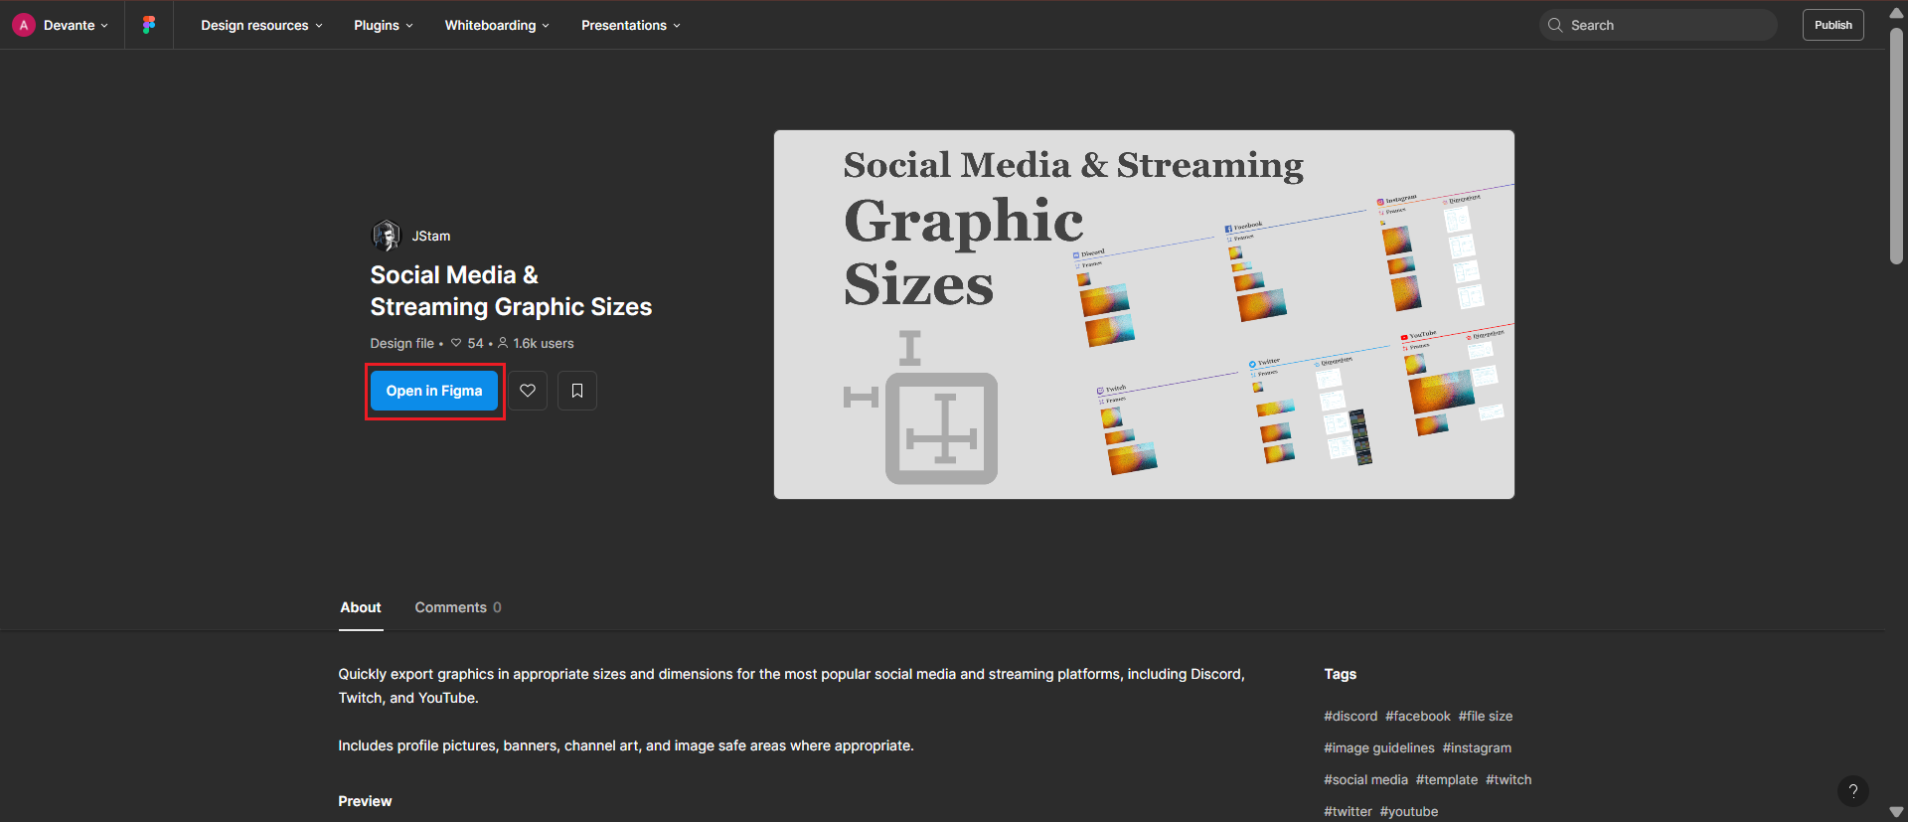The width and height of the screenshot is (1908, 822).
Task: Switch to the About tab
Action: click(x=361, y=607)
